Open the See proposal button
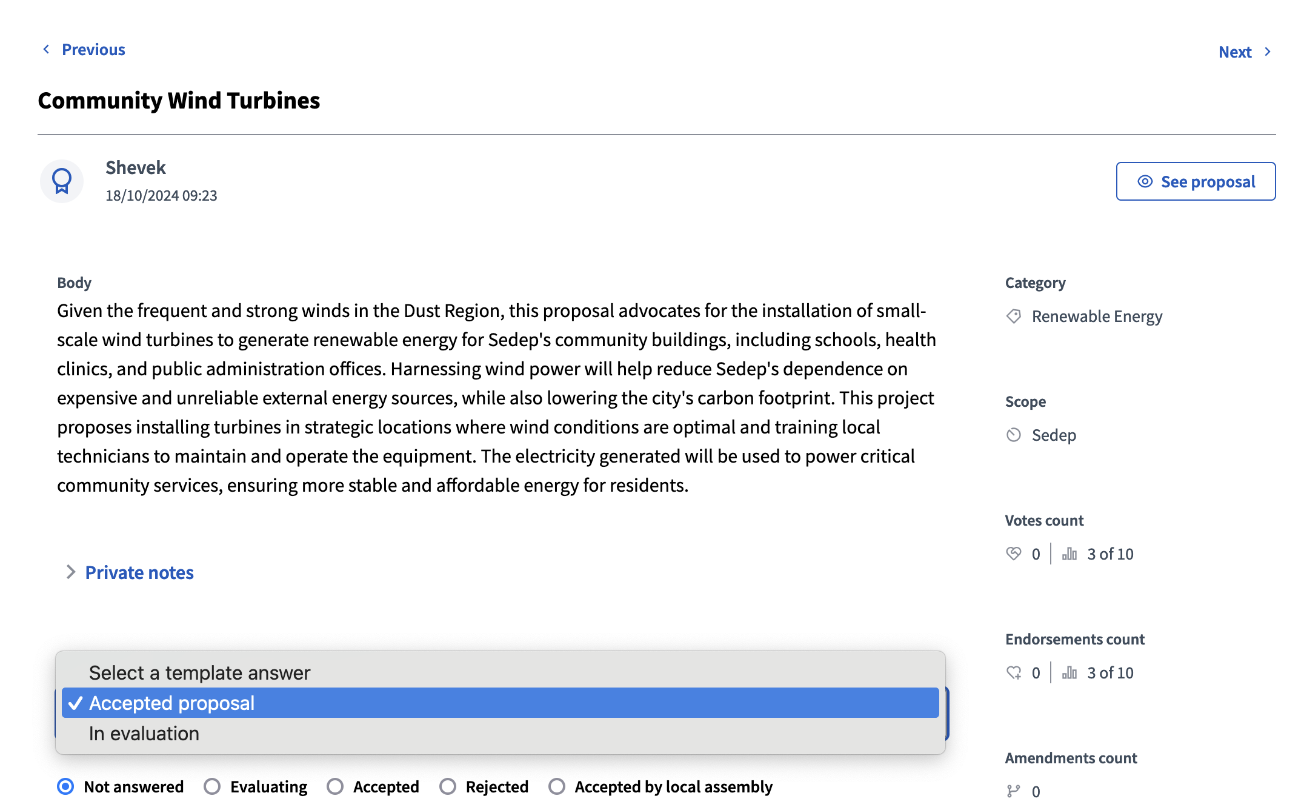This screenshot has width=1304, height=810. click(1196, 181)
